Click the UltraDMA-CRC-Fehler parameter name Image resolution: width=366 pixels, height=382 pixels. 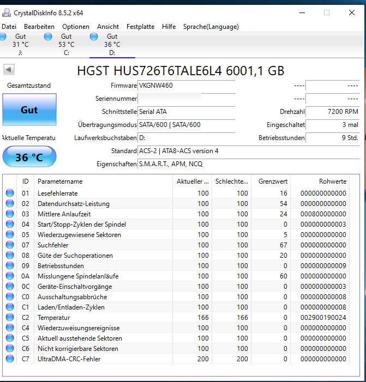point(69,359)
